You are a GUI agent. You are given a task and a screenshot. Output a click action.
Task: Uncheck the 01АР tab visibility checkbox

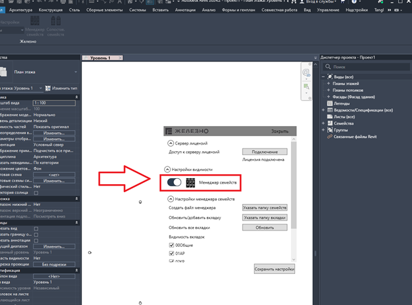(171, 254)
